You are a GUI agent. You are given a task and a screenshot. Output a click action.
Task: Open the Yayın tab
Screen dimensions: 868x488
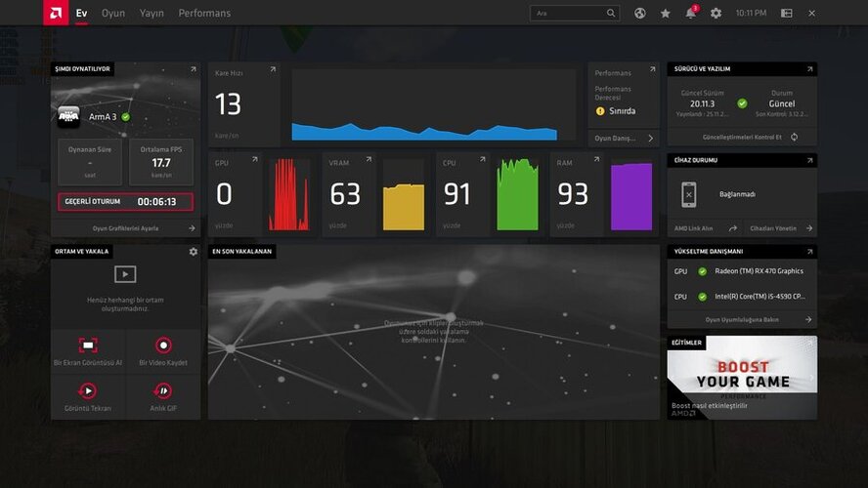click(x=152, y=13)
